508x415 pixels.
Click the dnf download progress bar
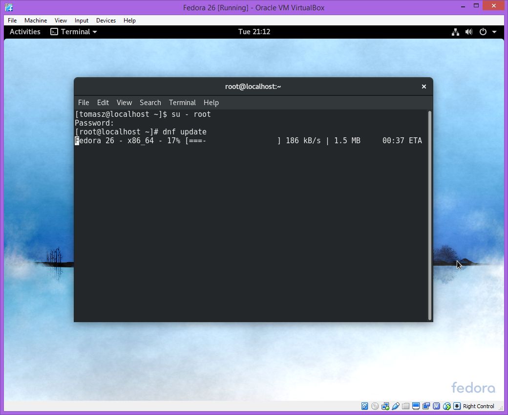(x=233, y=141)
